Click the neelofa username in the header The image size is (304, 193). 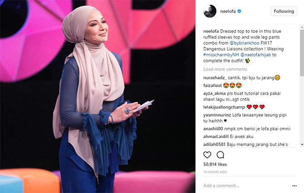[x=228, y=11]
